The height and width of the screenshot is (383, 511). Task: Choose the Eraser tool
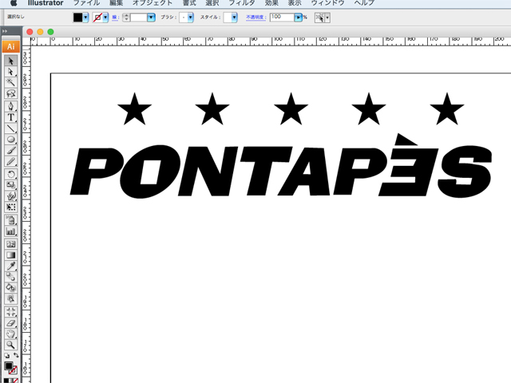point(10,322)
